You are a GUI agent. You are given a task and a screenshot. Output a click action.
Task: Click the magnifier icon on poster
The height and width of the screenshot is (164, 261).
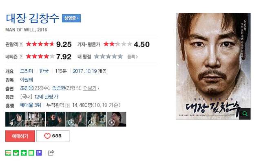245,114
